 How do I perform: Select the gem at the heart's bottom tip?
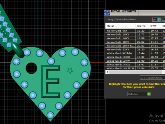point(50,115)
